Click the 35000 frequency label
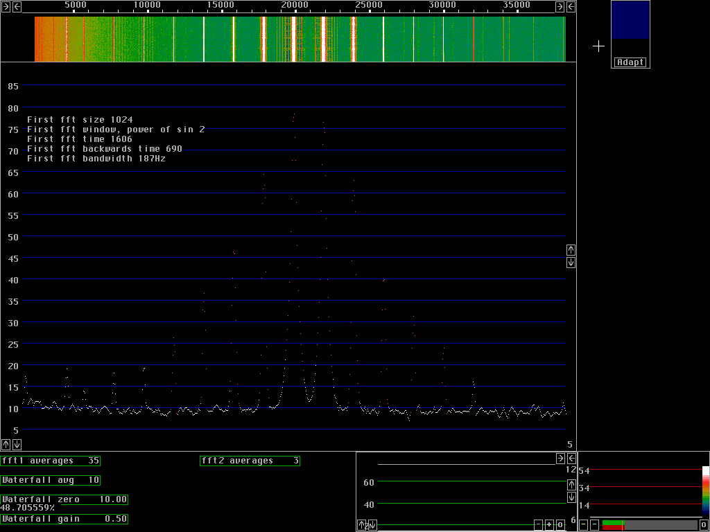This screenshot has width=710, height=532. 517,5
